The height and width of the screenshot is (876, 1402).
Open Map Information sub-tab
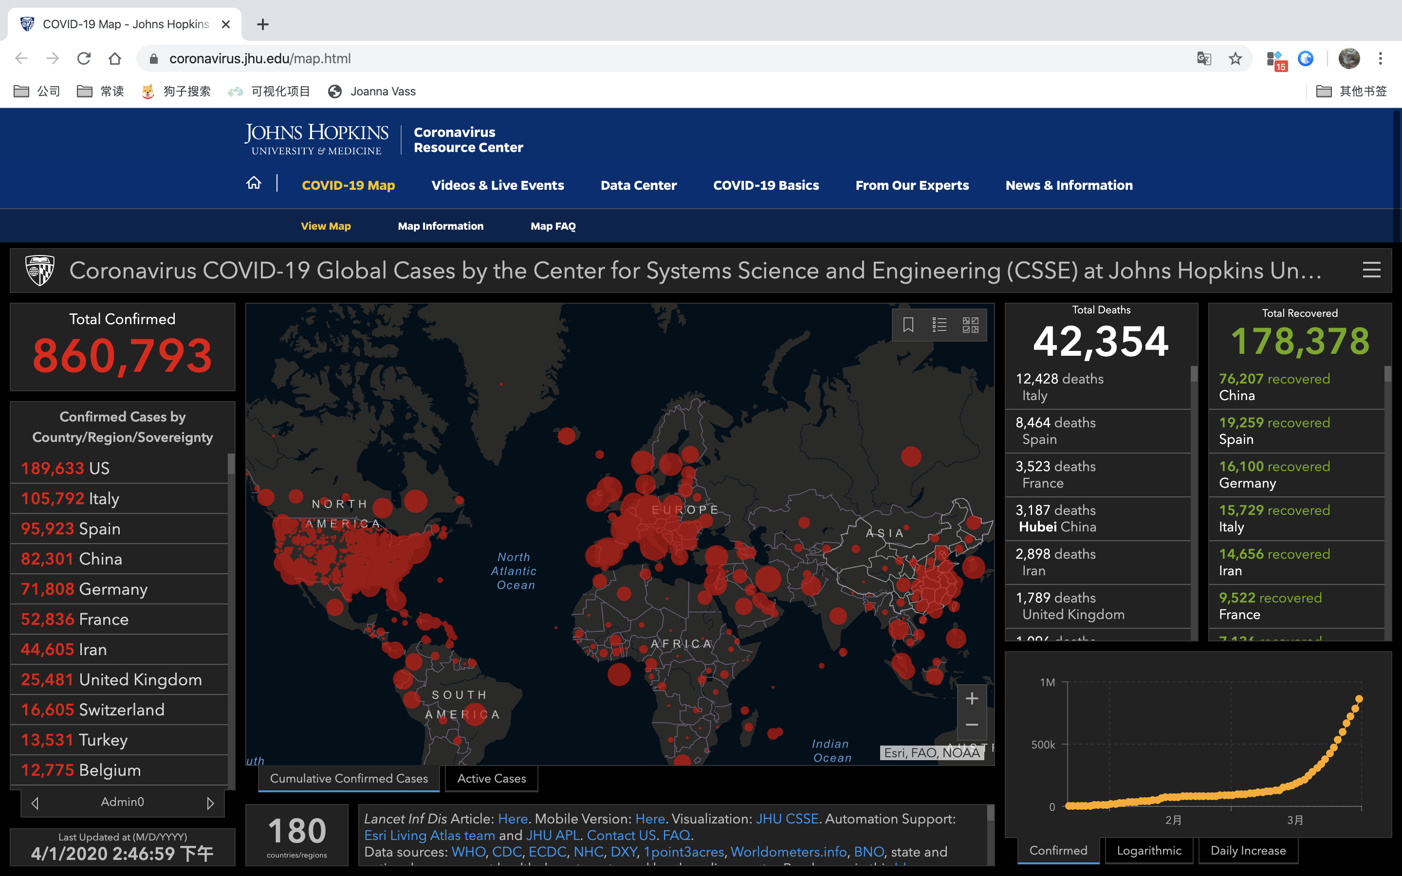click(x=440, y=226)
